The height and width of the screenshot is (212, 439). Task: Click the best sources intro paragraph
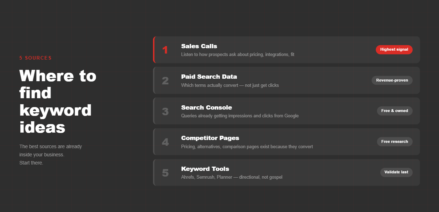click(x=51, y=155)
